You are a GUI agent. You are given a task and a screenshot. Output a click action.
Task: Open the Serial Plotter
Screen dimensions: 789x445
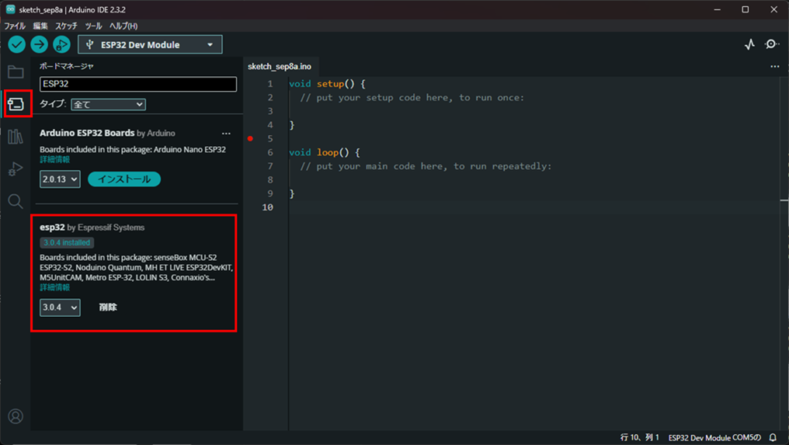(749, 44)
